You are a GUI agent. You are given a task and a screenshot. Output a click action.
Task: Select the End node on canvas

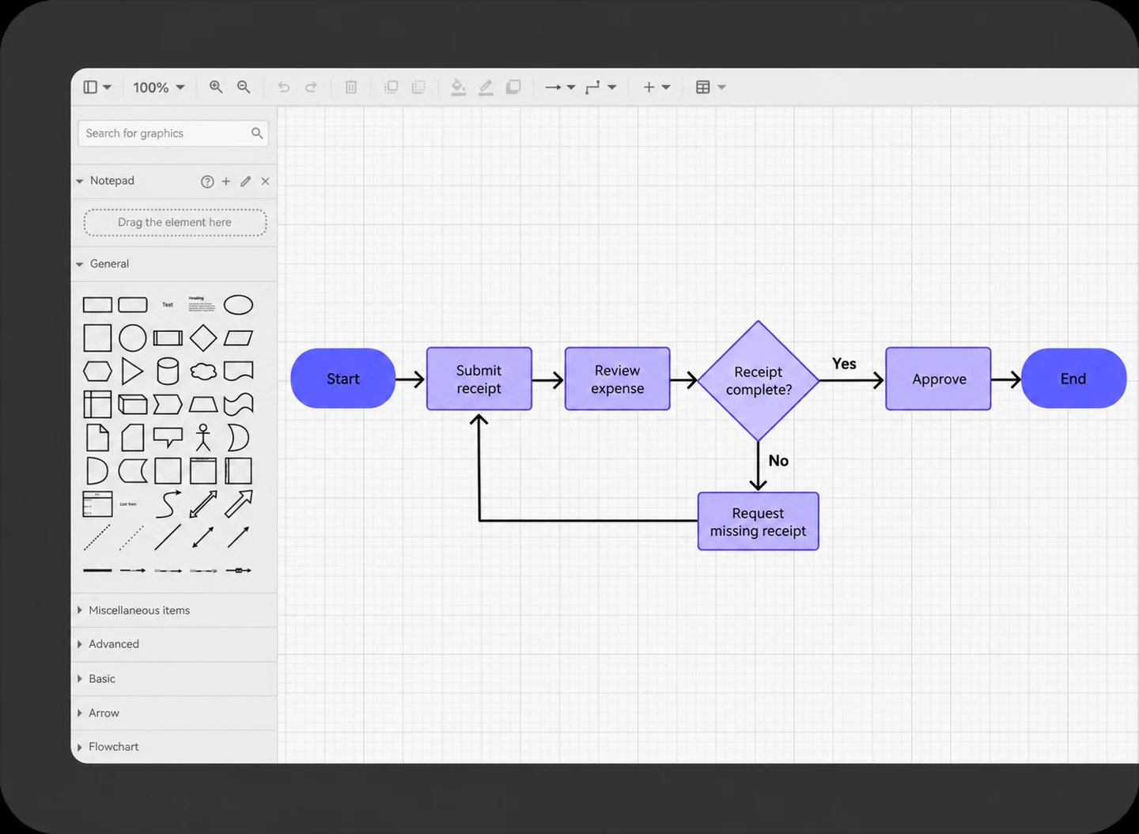click(1073, 379)
